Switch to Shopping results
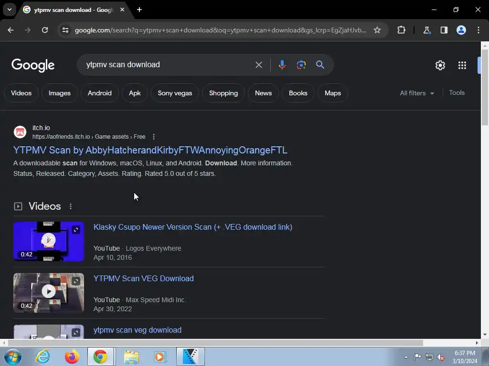The image size is (489, 366). tap(223, 93)
